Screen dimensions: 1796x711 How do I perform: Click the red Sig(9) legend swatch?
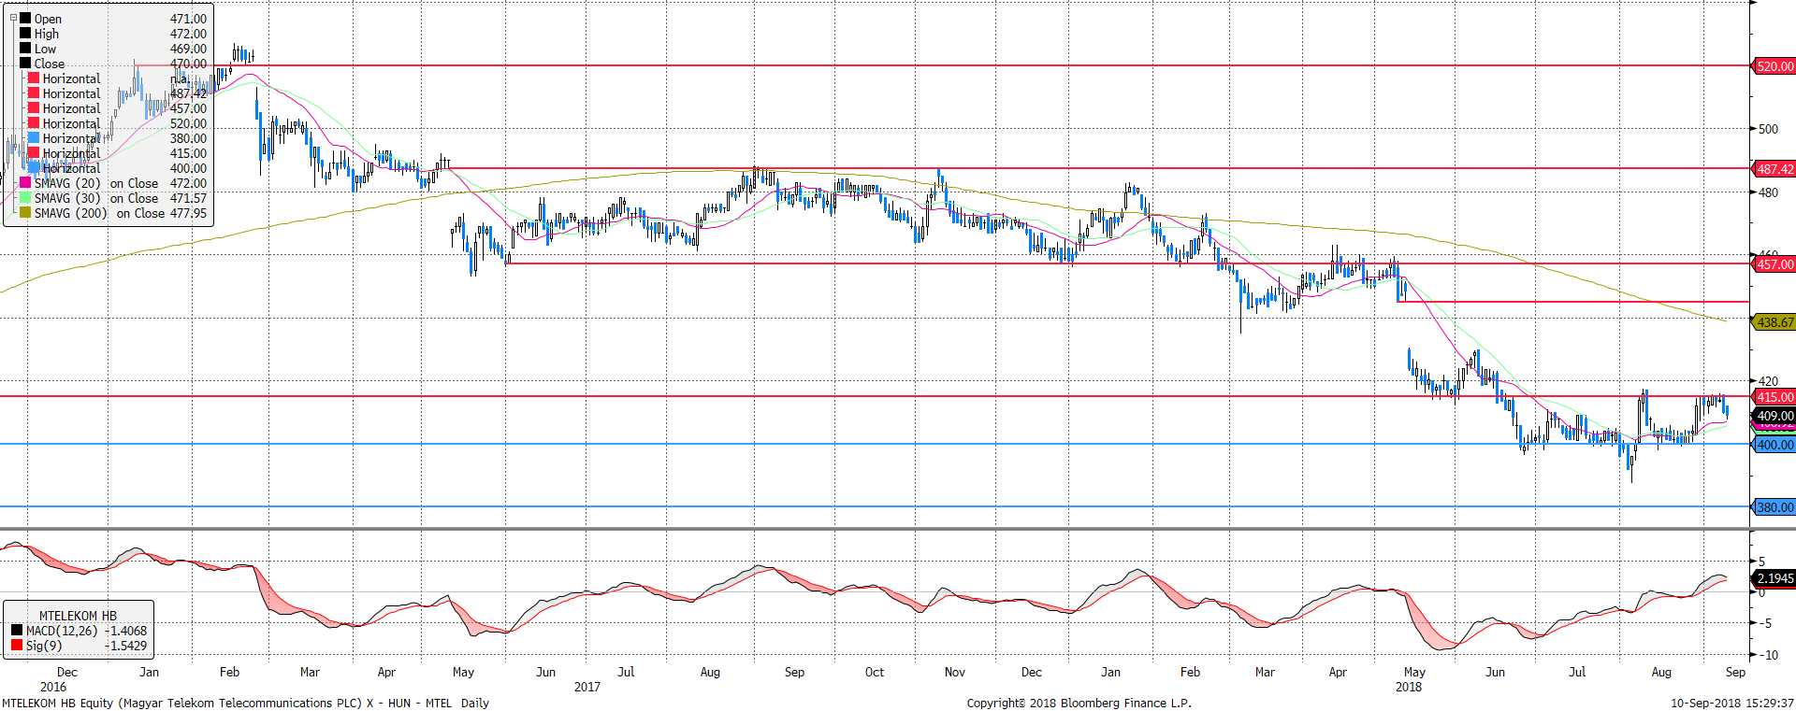click(17, 645)
